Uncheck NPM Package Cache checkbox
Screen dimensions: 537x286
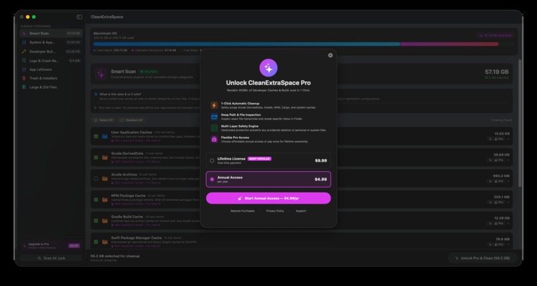96,200
